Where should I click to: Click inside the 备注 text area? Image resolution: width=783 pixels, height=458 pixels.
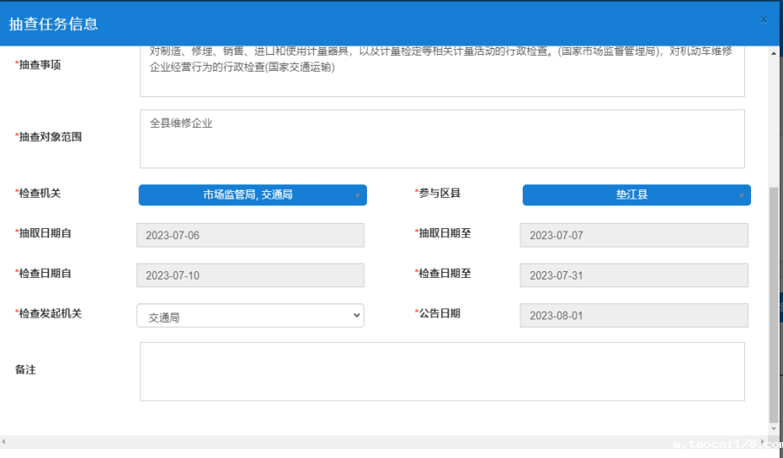pyautogui.click(x=442, y=371)
